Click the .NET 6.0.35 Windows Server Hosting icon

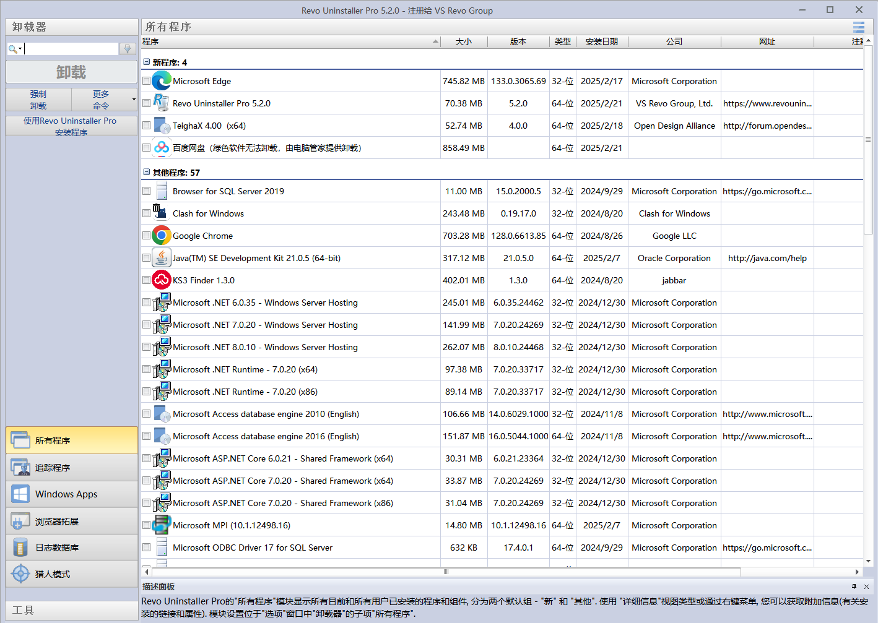[162, 303]
